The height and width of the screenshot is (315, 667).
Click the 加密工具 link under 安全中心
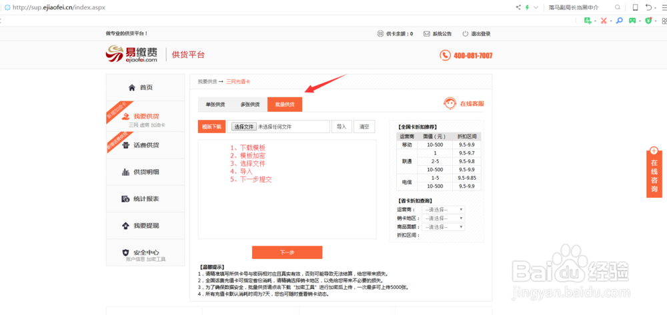click(x=156, y=259)
